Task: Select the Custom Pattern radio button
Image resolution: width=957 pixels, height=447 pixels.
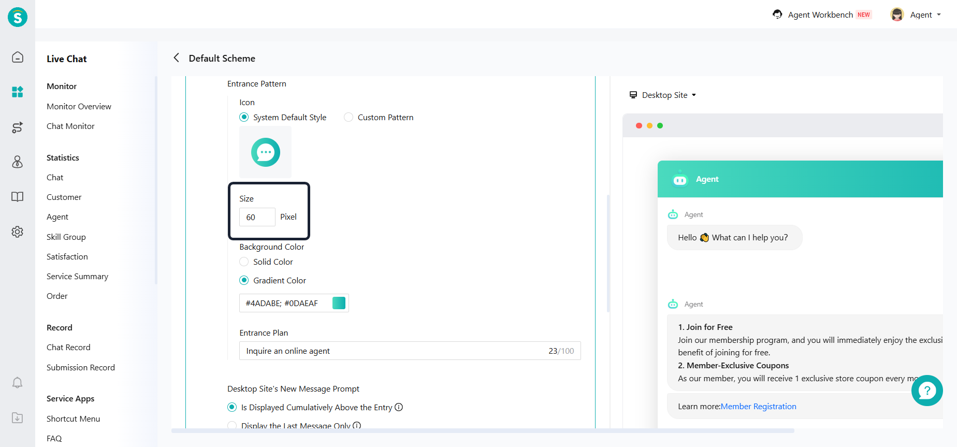Action: [349, 118]
